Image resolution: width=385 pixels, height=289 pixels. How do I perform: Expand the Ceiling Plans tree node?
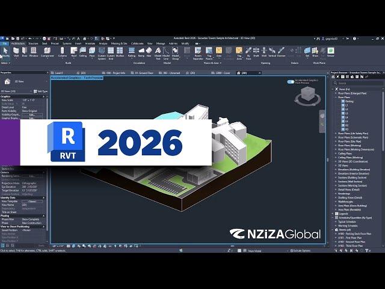336,153
